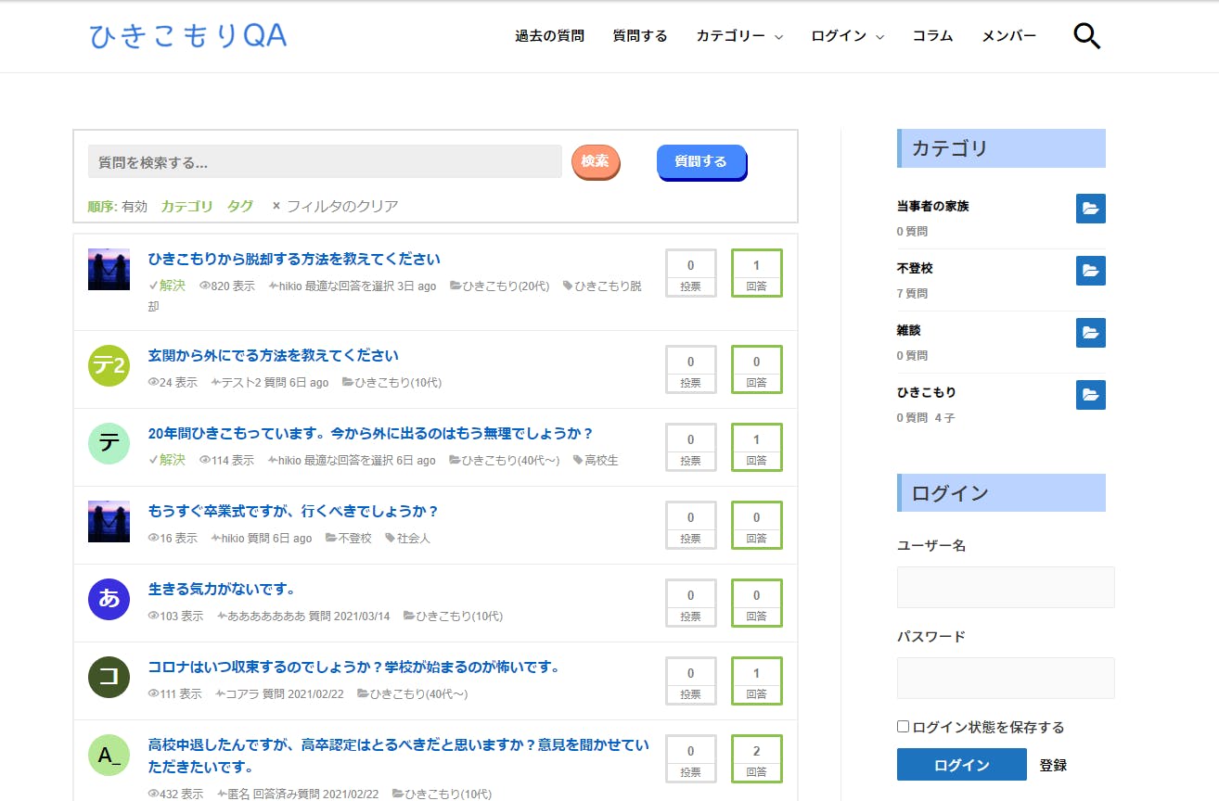The image size is (1219, 801).
Task: Click the dark green コ user avatar
Action: coord(109,677)
